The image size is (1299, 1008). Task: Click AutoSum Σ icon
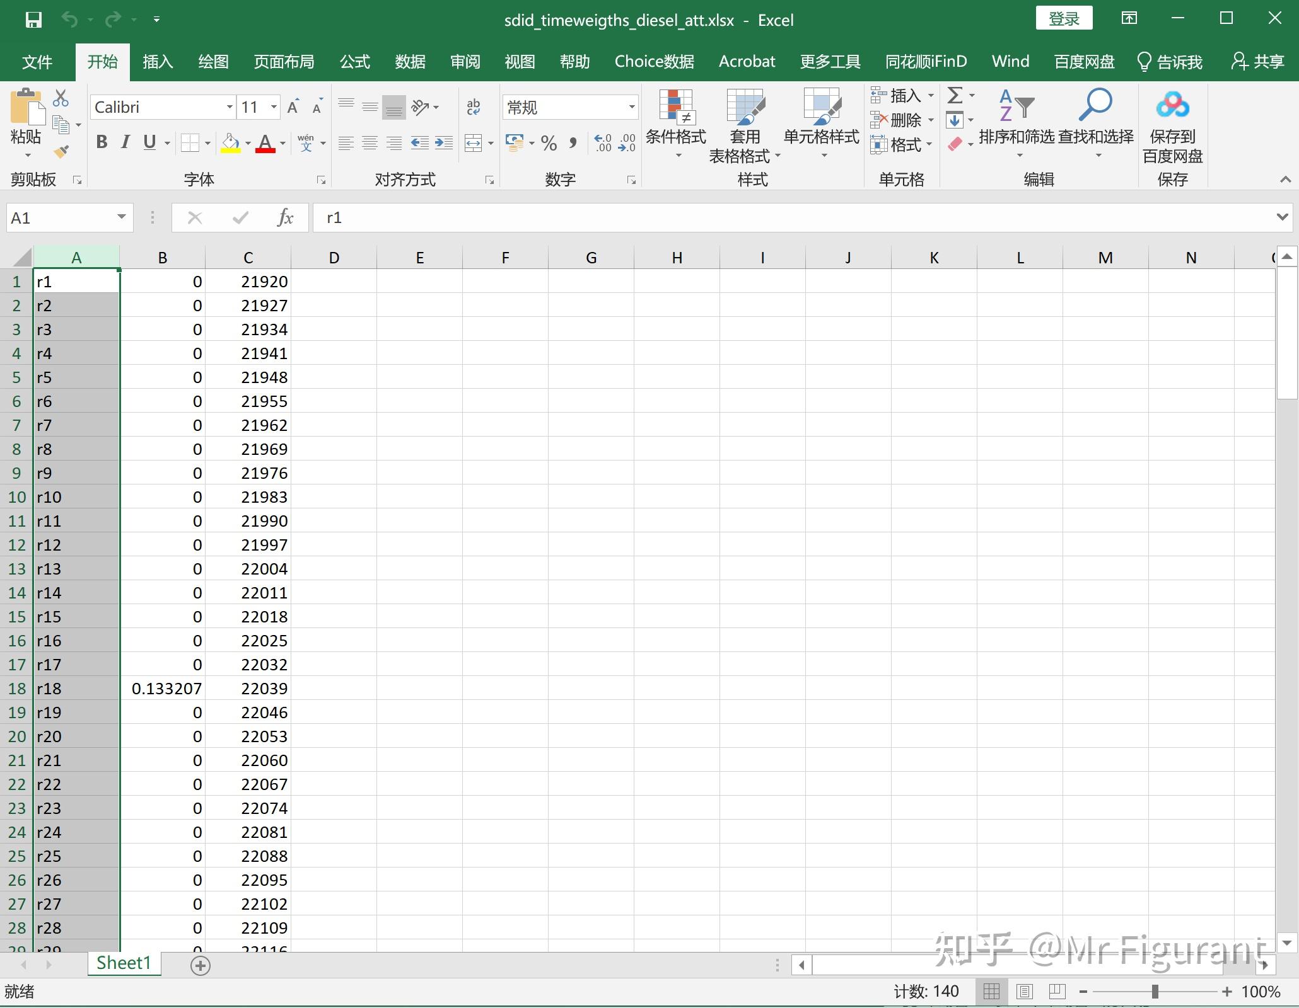[x=954, y=96]
